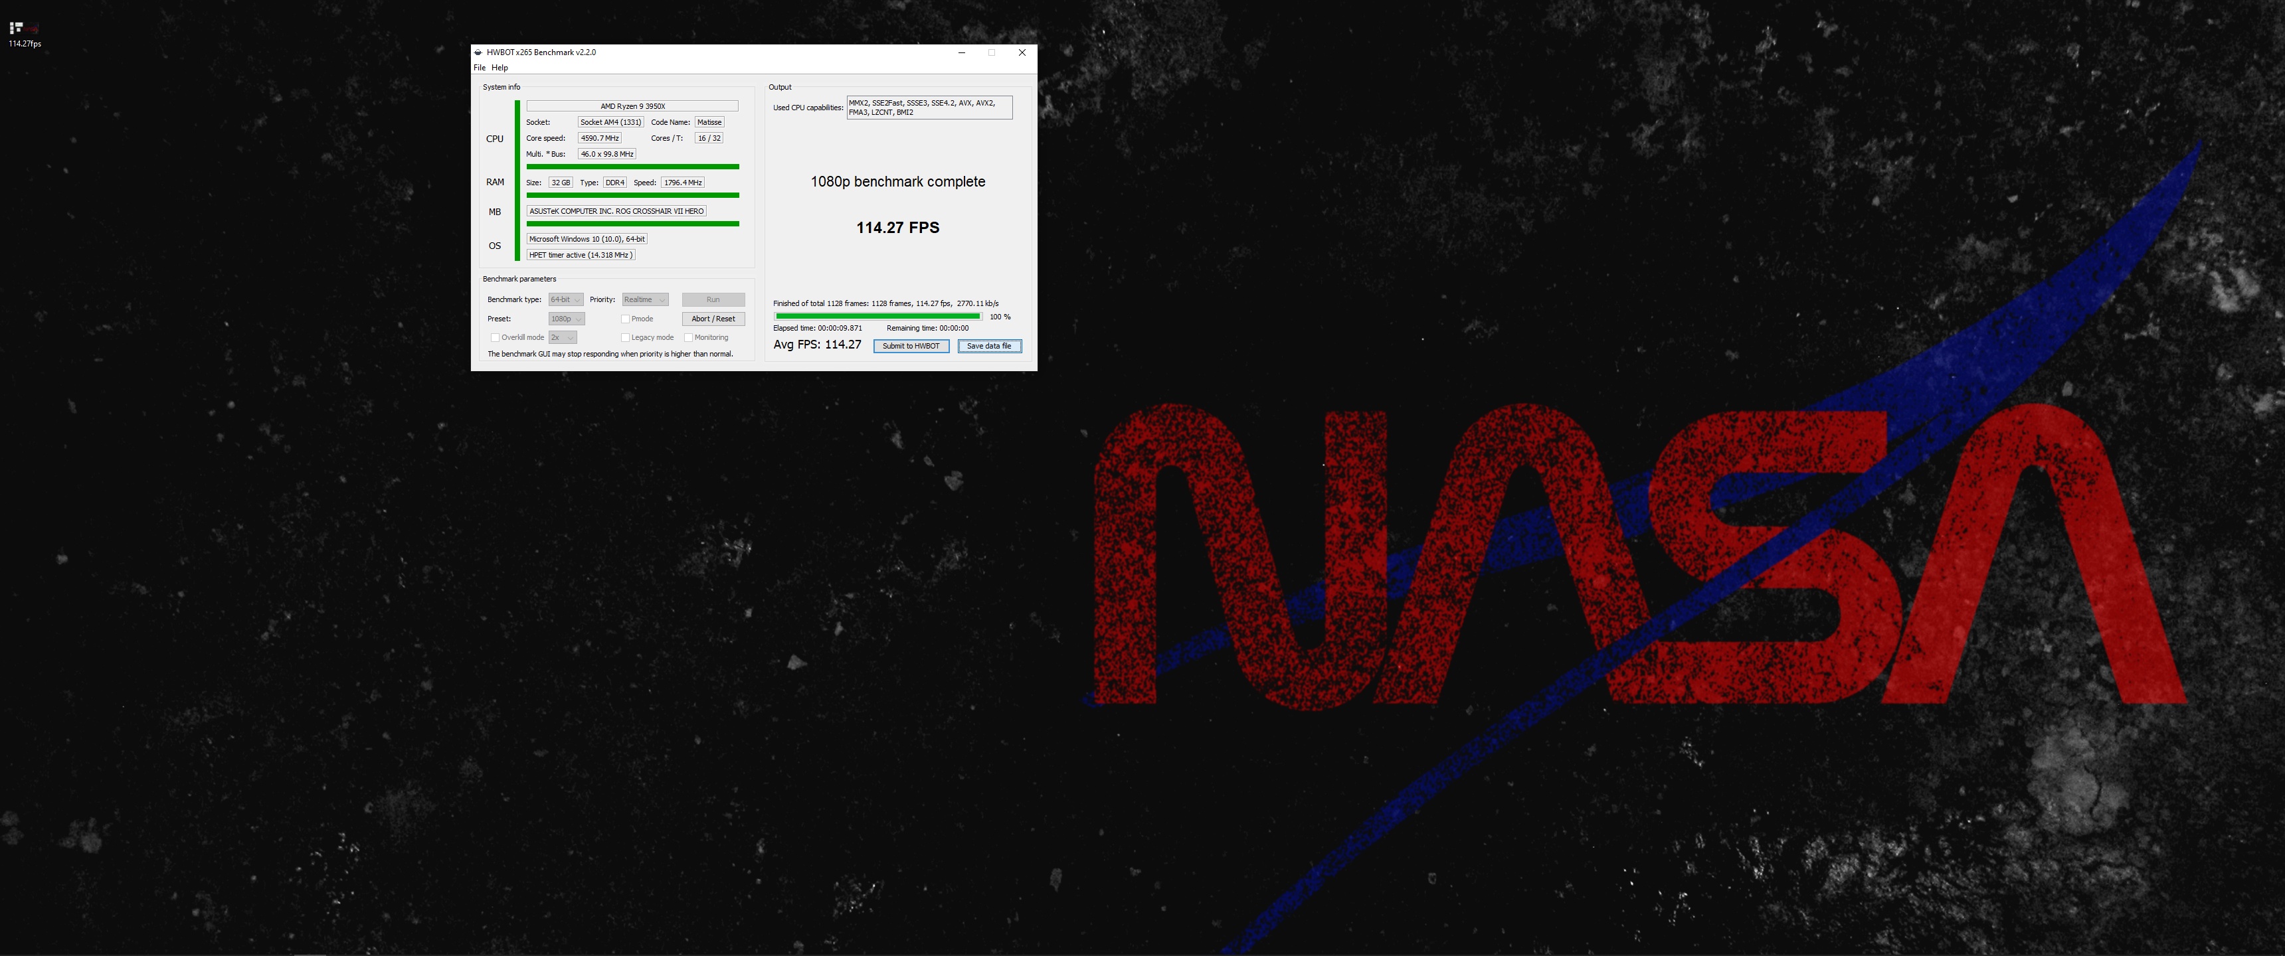Click the Avg FPS: 114.27 label

coord(817,345)
